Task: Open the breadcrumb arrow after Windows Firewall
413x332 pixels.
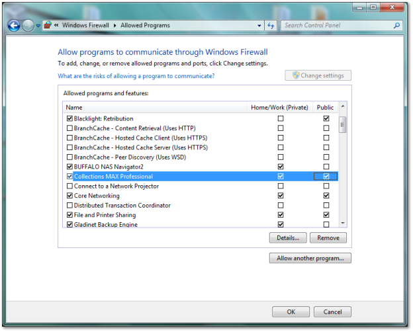Action: pos(115,25)
